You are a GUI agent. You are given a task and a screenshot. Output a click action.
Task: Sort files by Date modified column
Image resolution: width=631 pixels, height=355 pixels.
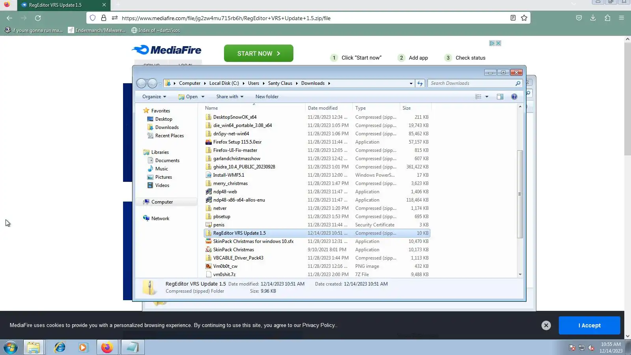point(329,108)
